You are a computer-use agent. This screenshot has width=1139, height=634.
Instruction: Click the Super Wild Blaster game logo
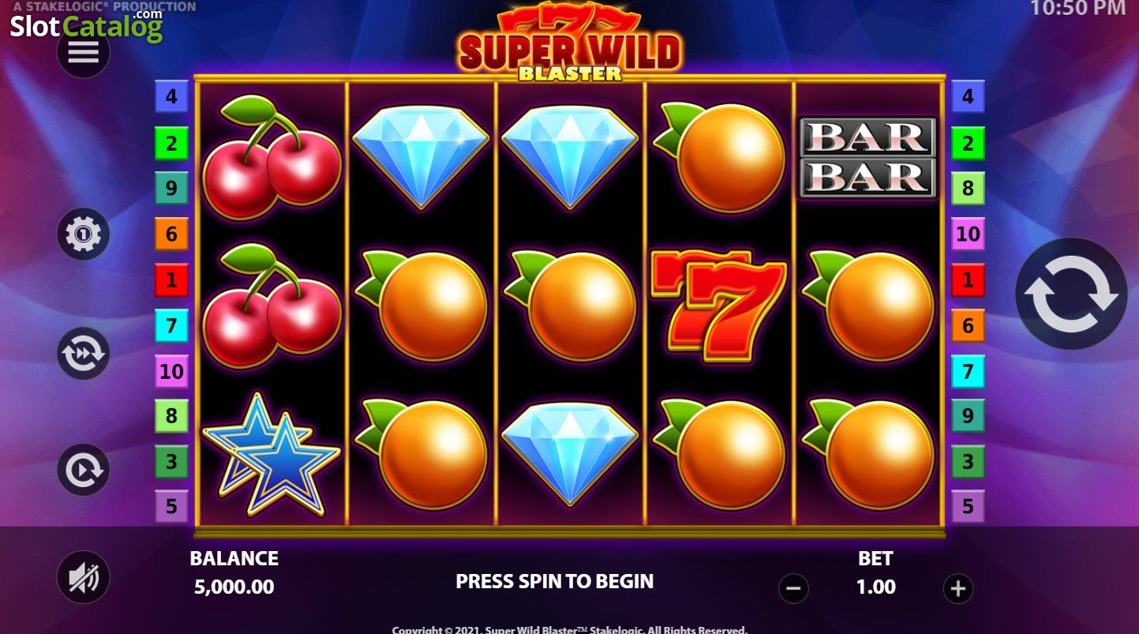click(568, 43)
